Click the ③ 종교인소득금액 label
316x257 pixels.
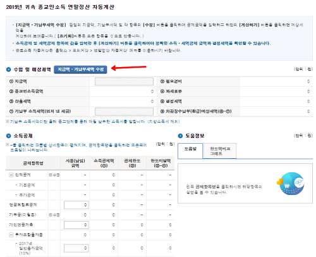[26, 91]
